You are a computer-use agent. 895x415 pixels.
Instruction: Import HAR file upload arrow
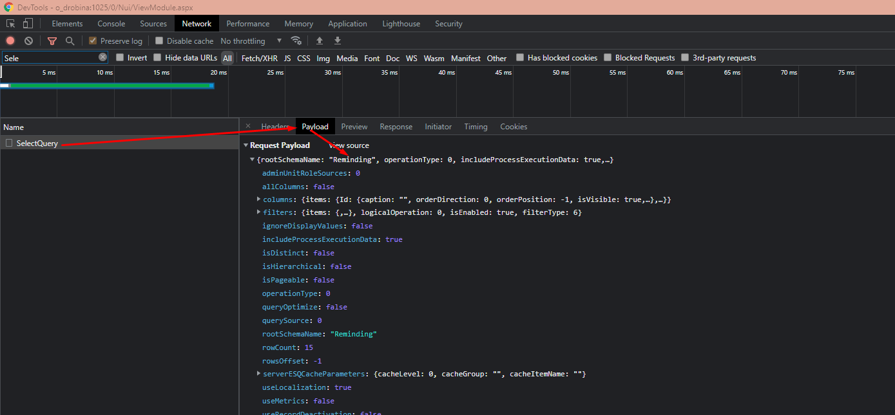[320, 41]
